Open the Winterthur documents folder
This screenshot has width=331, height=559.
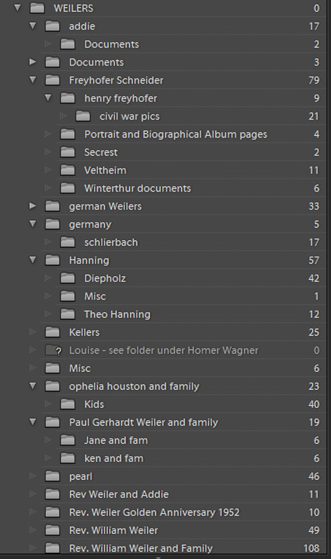[191, 188]
